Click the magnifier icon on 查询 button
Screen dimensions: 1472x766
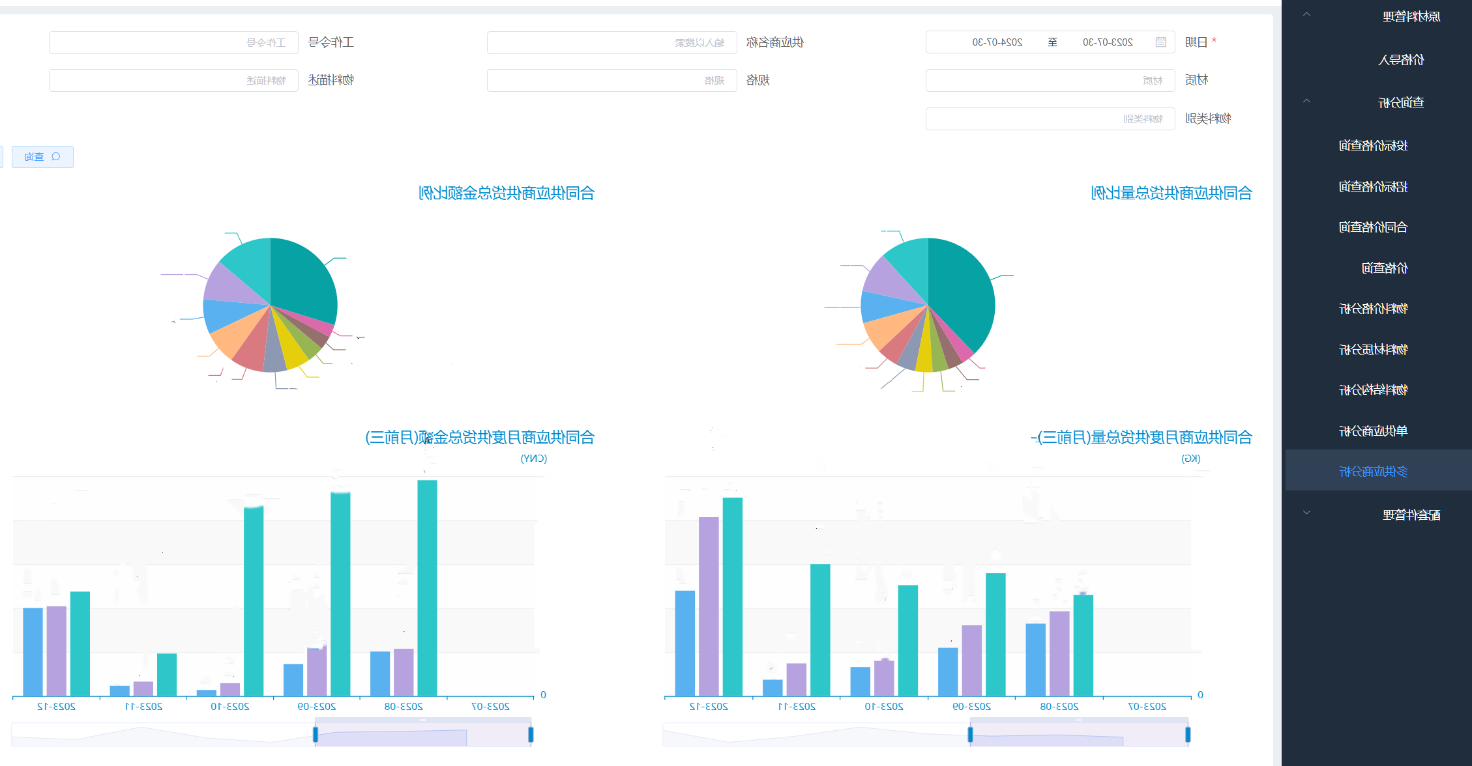(x=56, y=157)
